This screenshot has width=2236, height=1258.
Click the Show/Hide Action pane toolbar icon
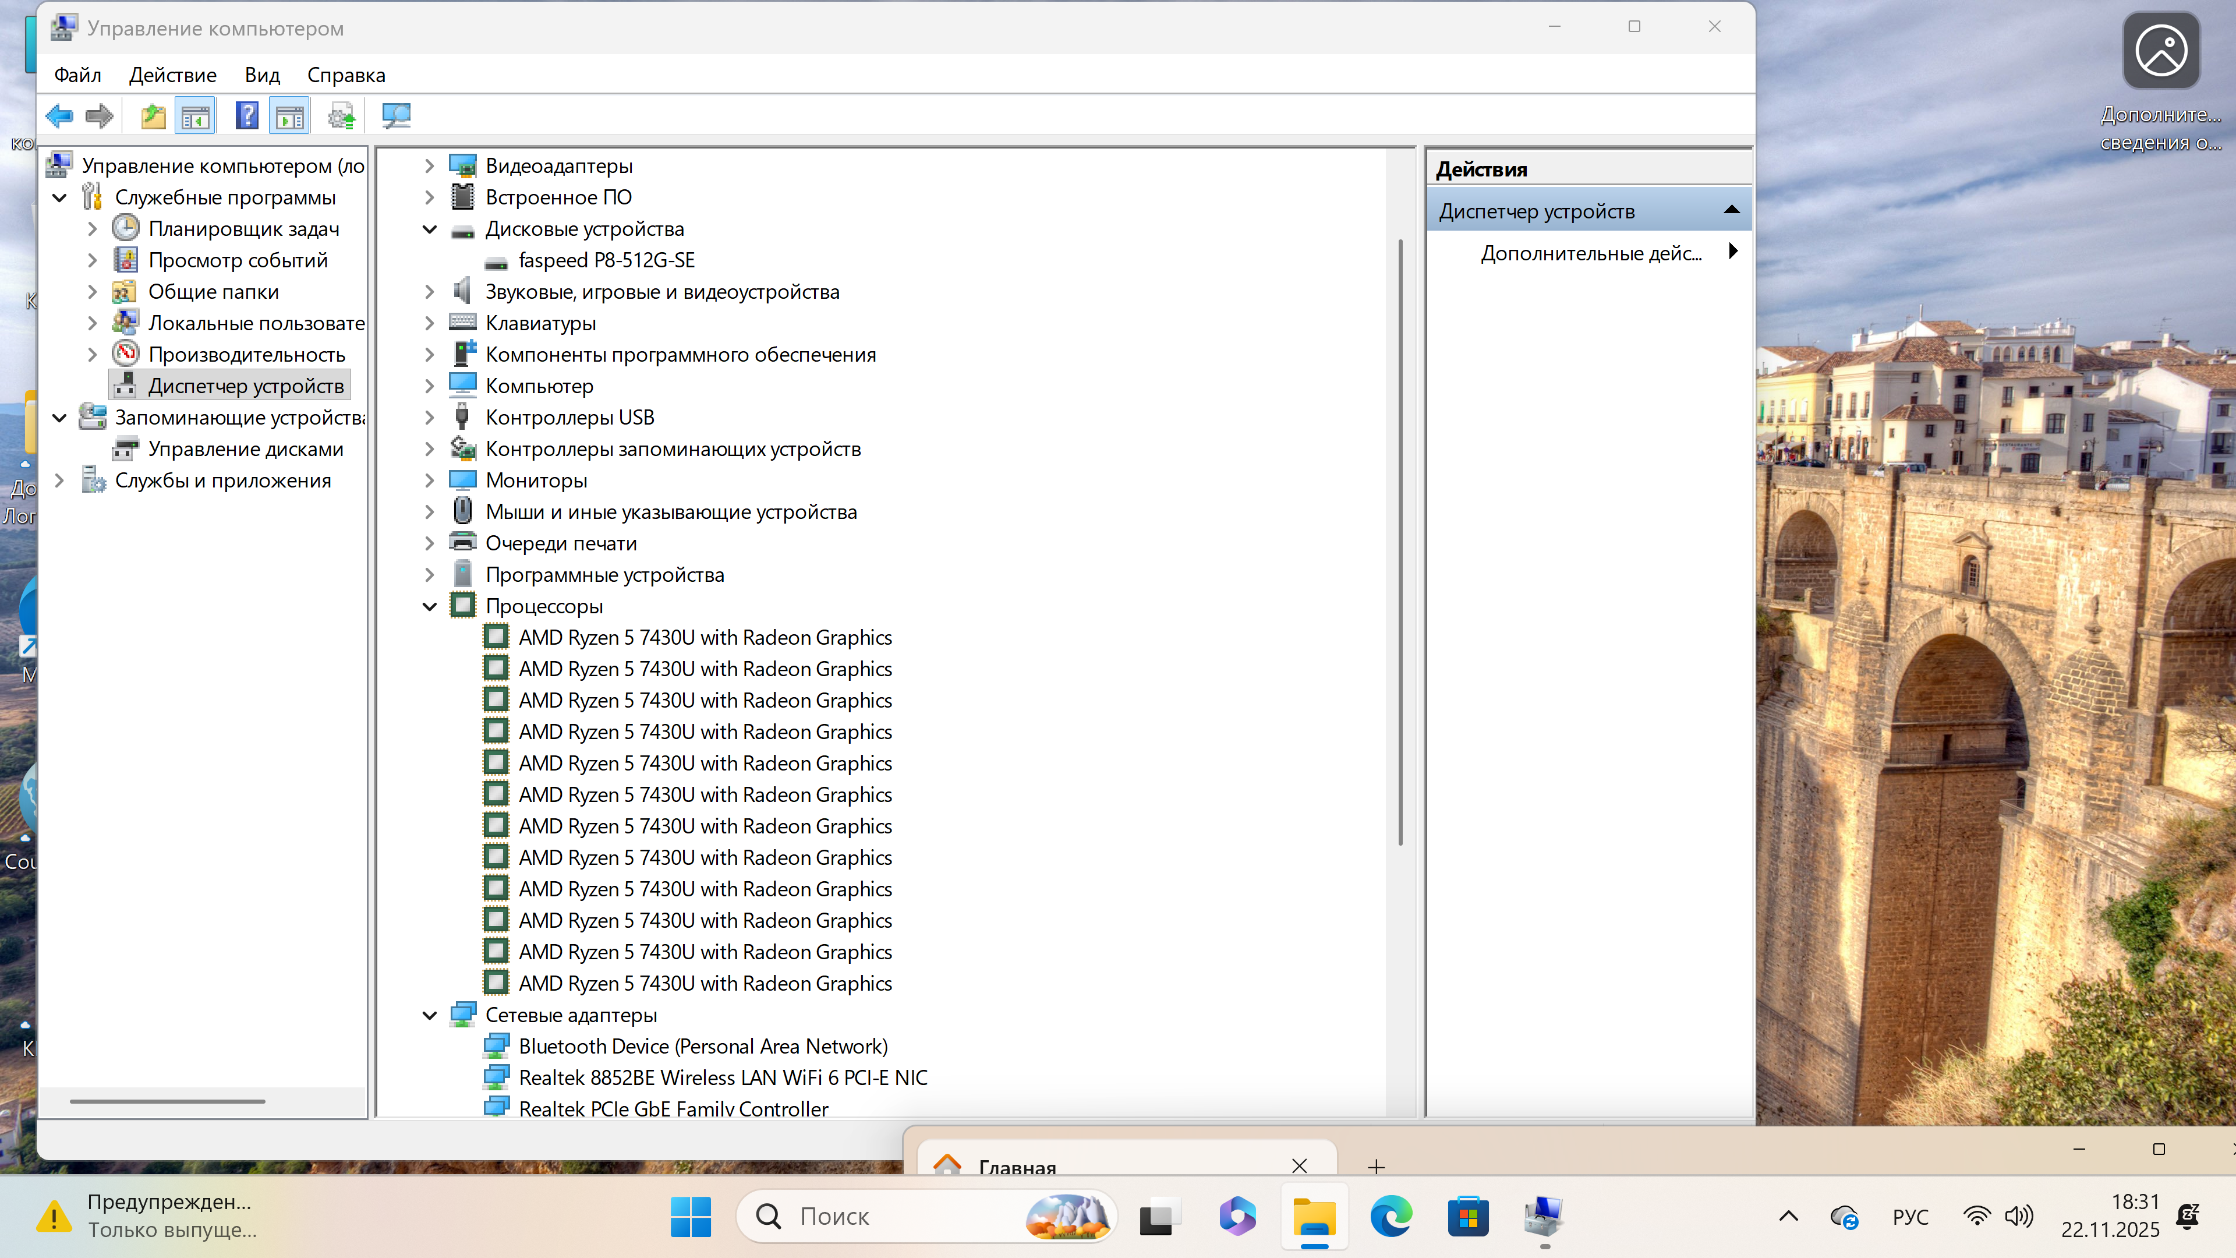(290, 115)
